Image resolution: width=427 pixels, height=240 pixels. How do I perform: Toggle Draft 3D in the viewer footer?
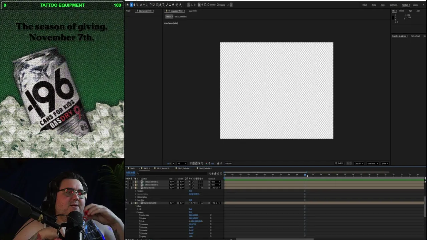339,163
